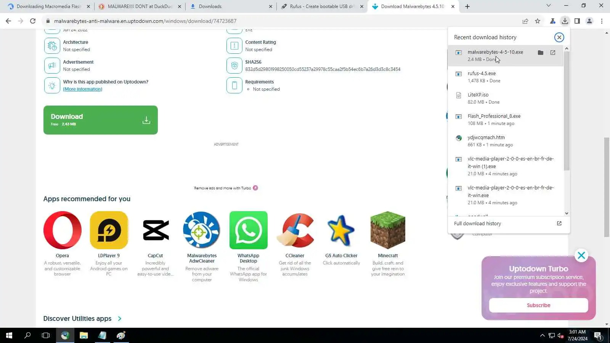610x343 pixels.
Task: Open the GS Auto Clicker app icon
Action: (x=341, y=230)
